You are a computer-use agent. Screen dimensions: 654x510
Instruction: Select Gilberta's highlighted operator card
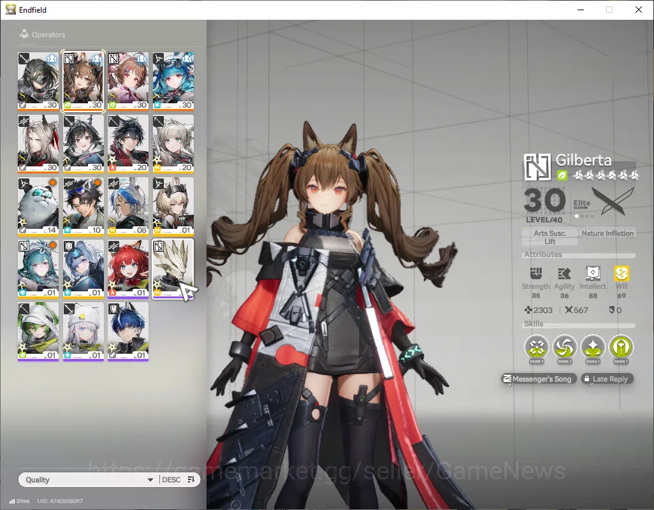(84, 80)
